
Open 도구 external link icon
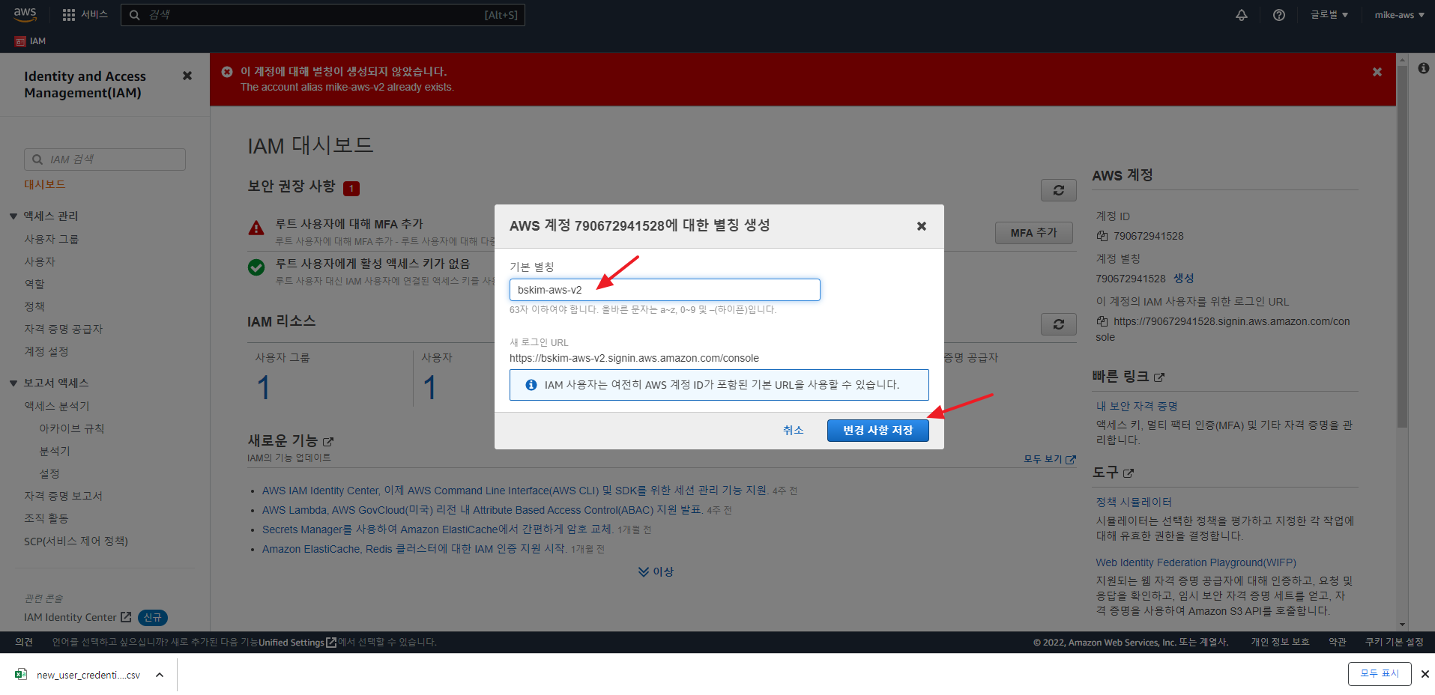point(1129,473)
